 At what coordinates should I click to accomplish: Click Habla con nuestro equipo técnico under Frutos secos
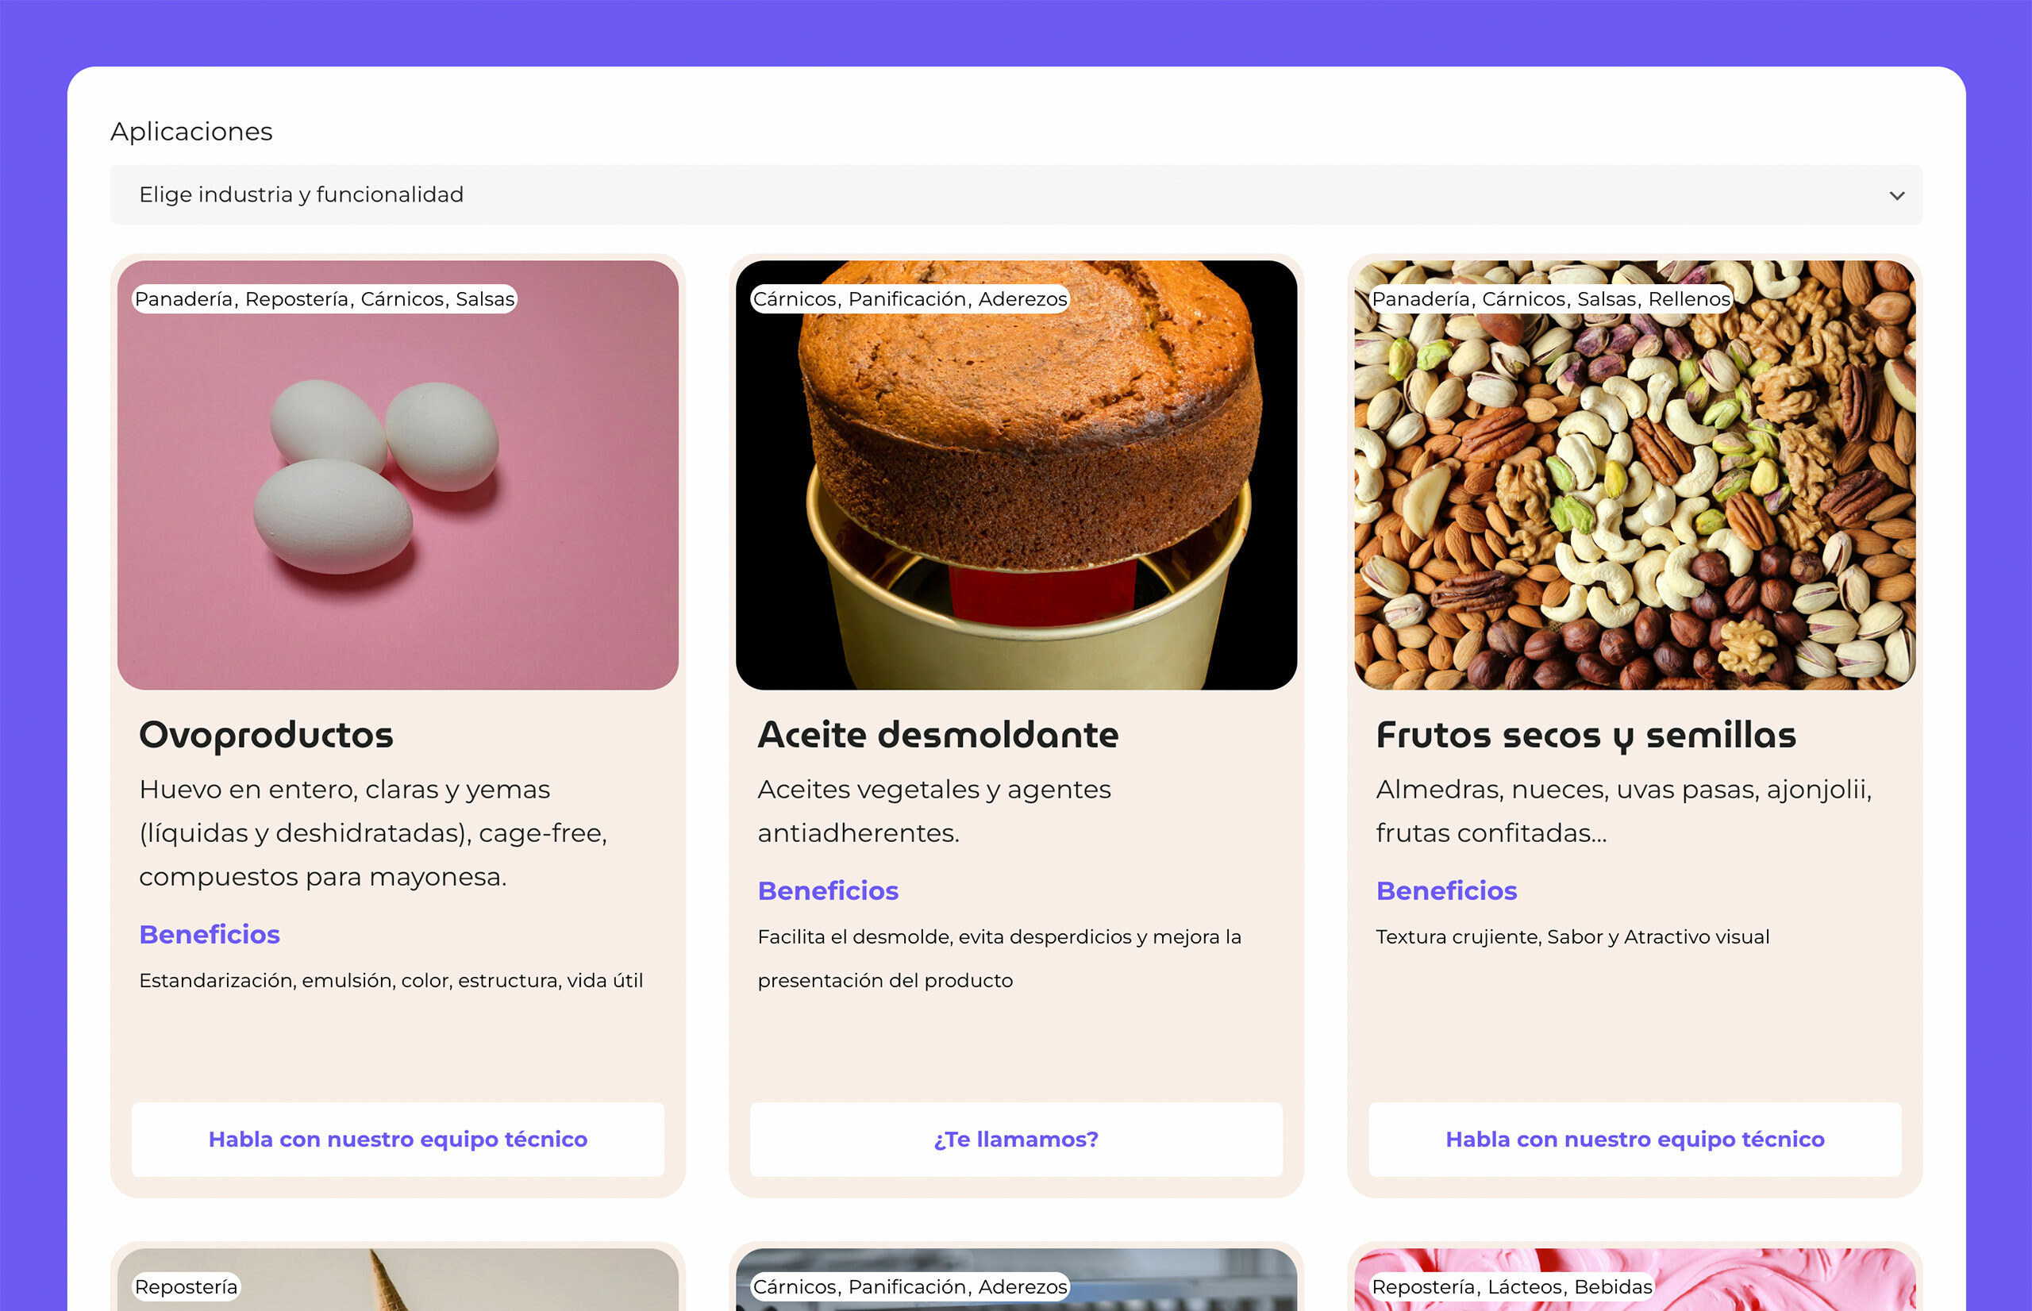1634,1139
